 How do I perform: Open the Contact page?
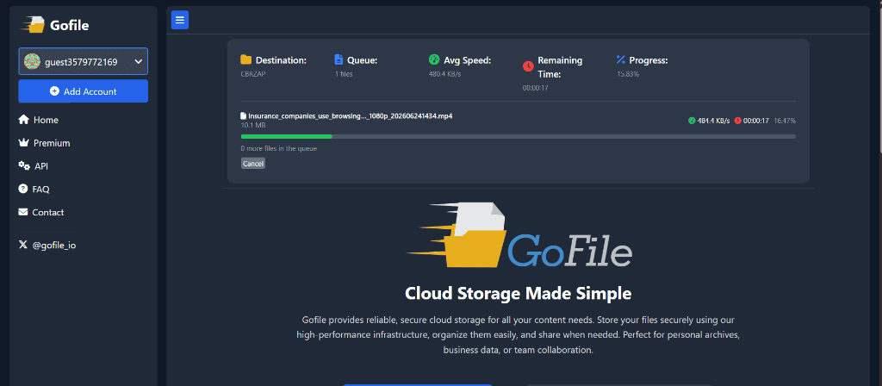point(41,212)
